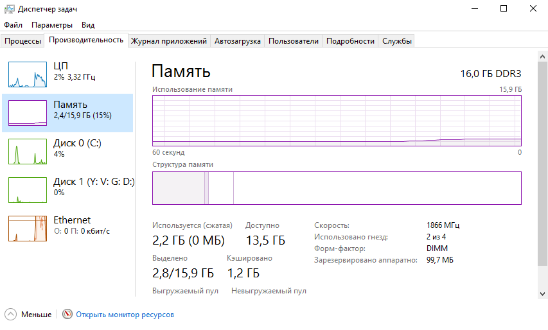Collapse view with the Меньше arrow icon

tap(11, 315)
